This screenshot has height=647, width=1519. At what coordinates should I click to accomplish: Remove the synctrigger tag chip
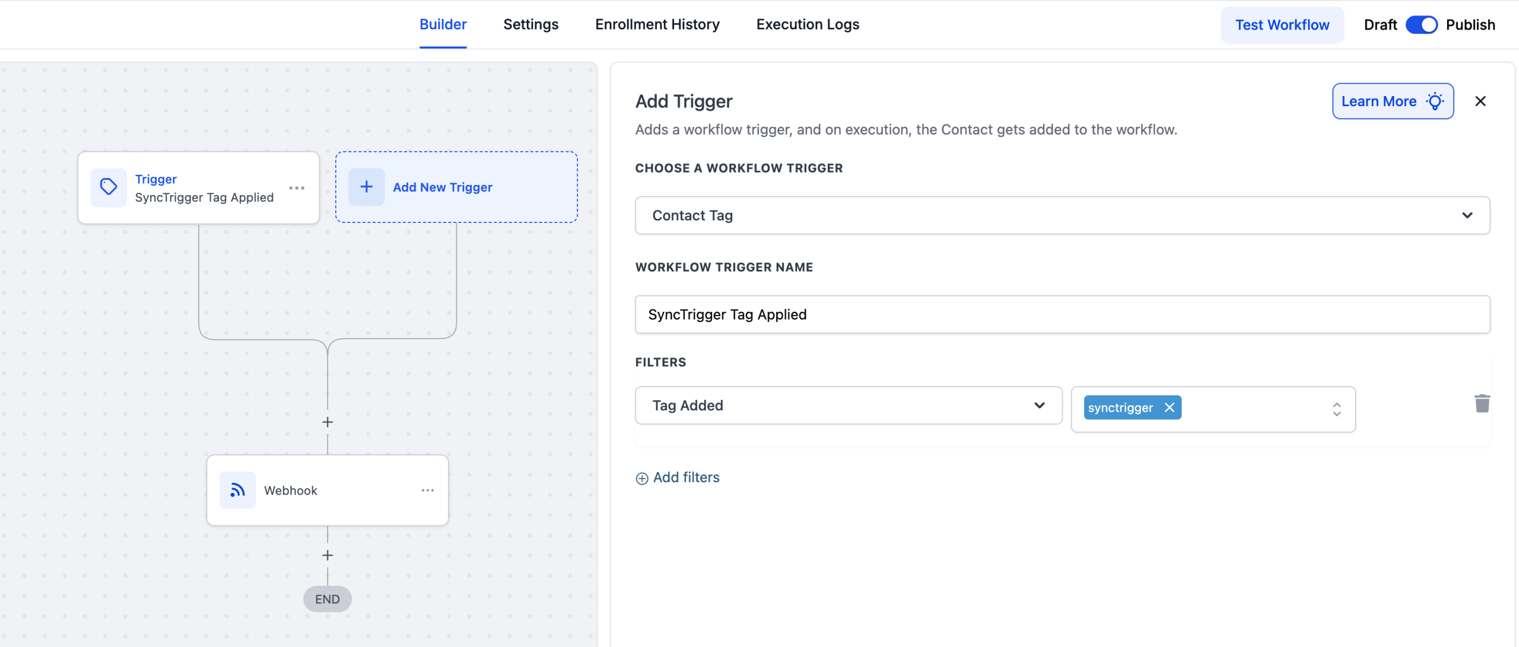[x=1170, y=407]
